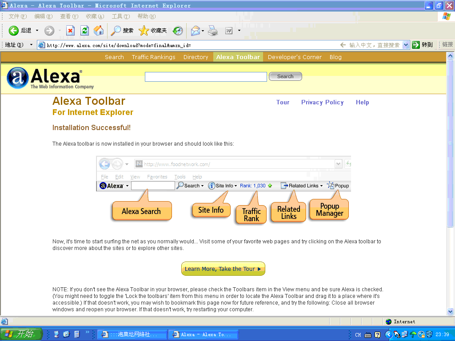
Task: Click the Stop loading icon
Action: 70,31
